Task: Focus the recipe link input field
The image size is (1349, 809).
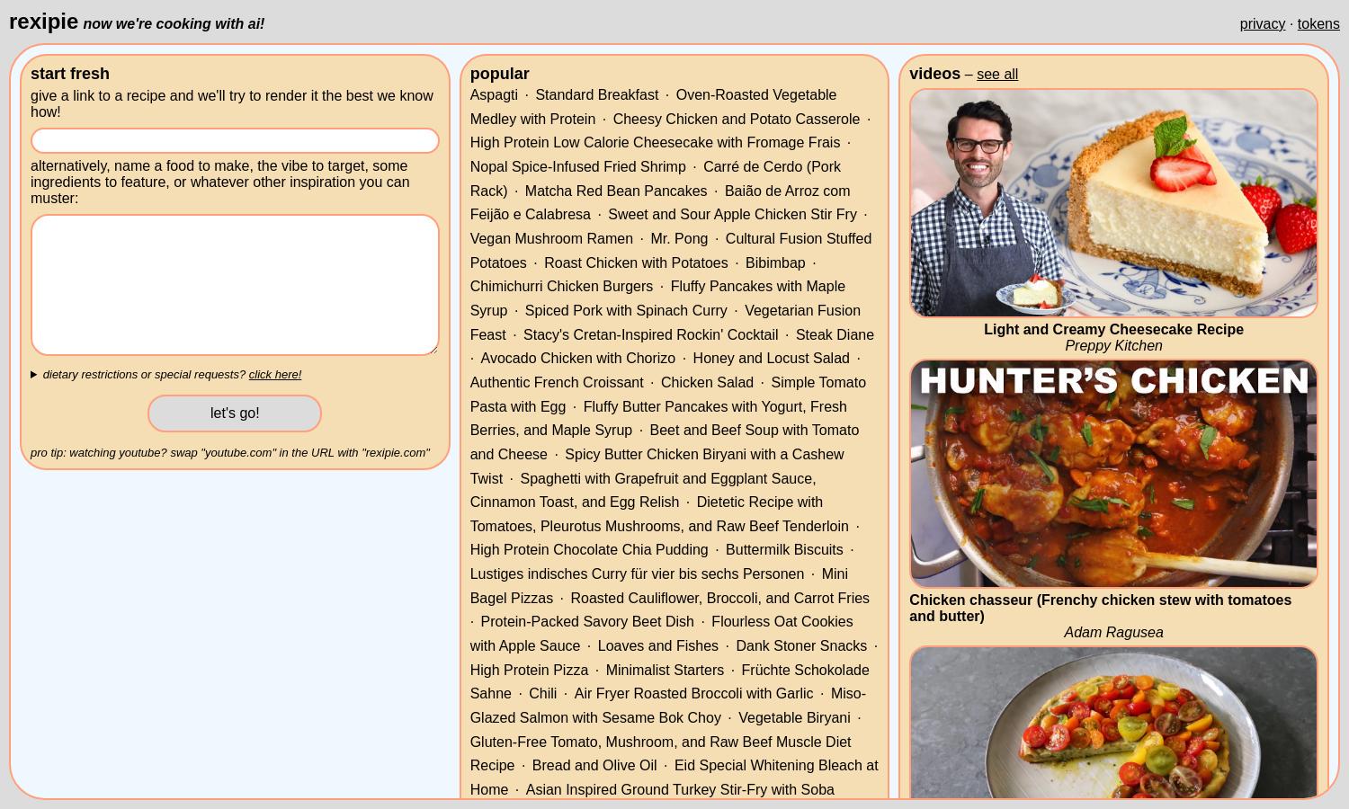Action: click(235, 140)
